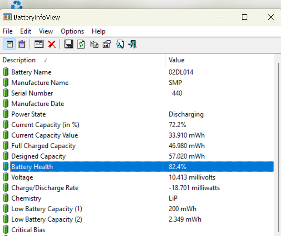Open the properties window toolbar icon

click(39, 44)
